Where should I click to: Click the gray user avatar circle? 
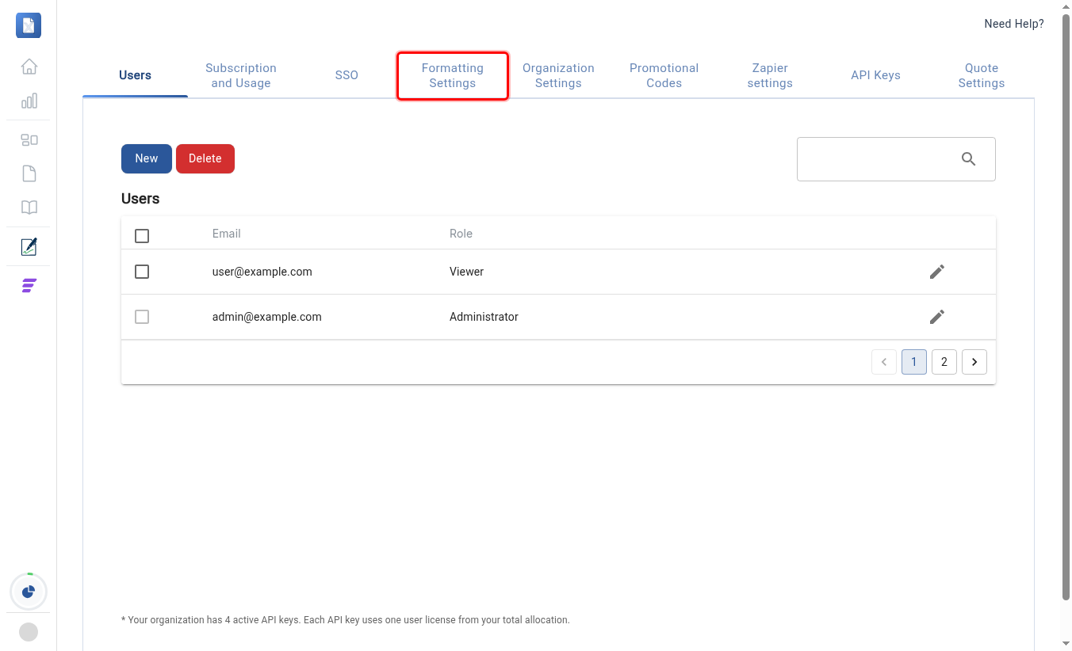pyautogui.click(x=29, y=632)
